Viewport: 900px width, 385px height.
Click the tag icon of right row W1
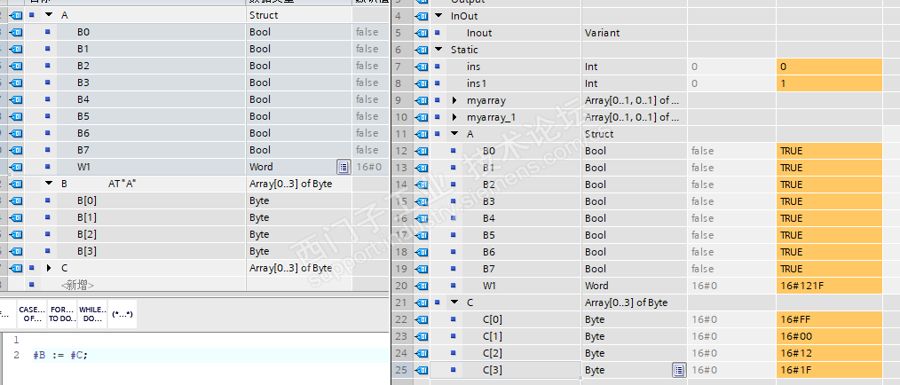click(422, 286)
